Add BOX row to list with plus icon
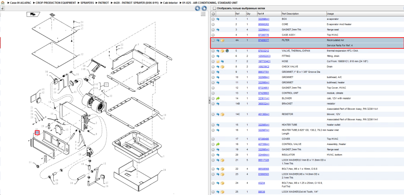 [x=213, y=19]
